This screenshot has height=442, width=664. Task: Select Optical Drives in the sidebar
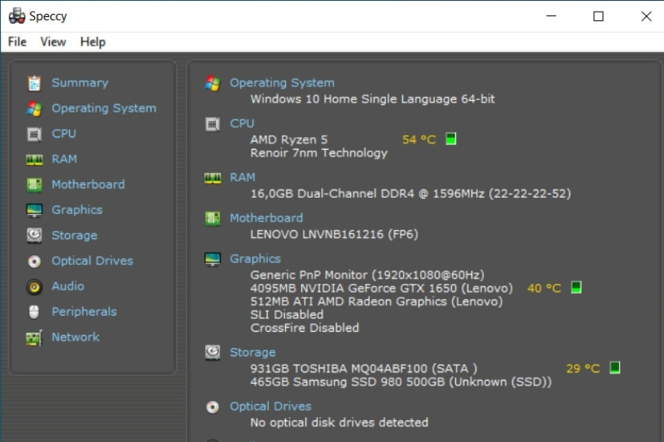click(92, 261)
